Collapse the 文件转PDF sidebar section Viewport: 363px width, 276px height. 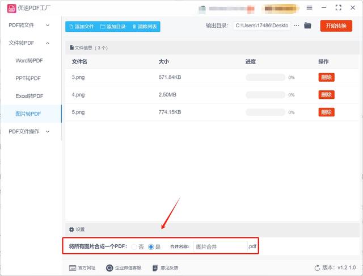coord(29,43)
